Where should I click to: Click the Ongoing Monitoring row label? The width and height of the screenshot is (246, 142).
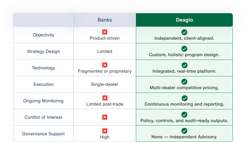click(43, 101)
